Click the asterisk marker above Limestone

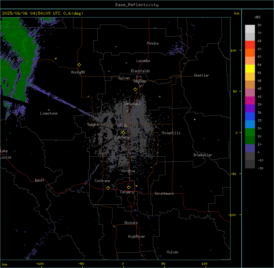(49, 110)
